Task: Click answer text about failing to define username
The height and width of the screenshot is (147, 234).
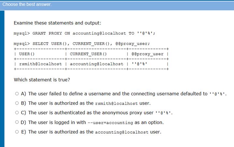Action: point(127,94)
